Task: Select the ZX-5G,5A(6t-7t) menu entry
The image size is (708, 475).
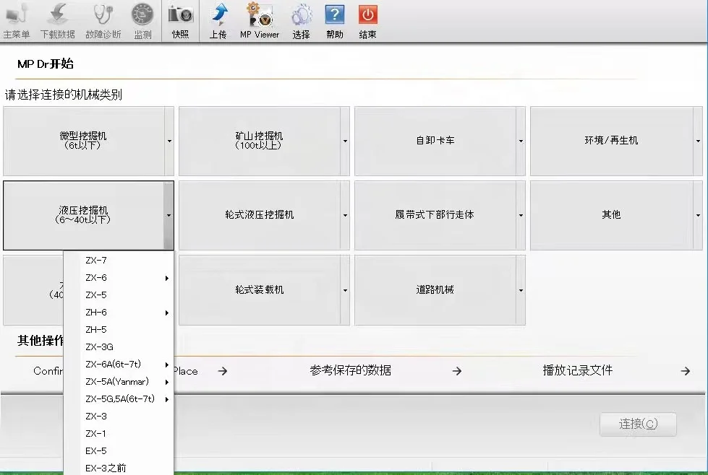Action: [x=119, y=398]
